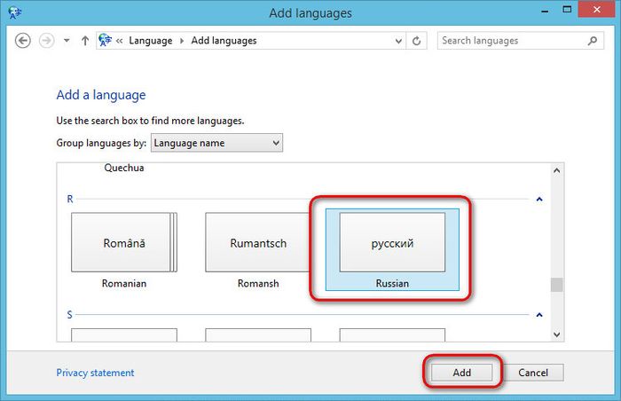Click the Search languages input field

click(x=510, y=41)
